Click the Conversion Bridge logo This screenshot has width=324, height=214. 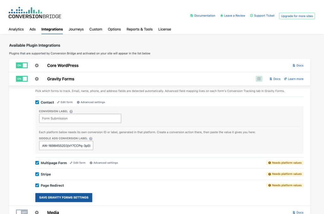tap(35, 13)
